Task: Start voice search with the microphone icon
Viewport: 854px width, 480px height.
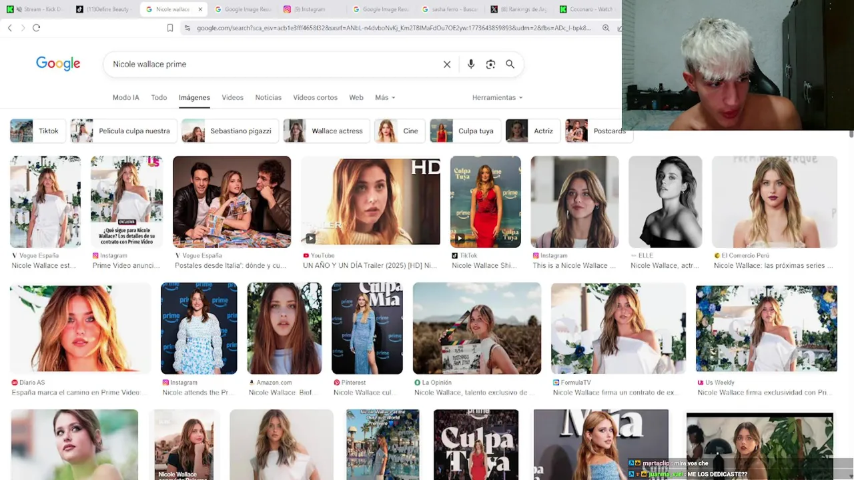Action: tap(471, 64)
